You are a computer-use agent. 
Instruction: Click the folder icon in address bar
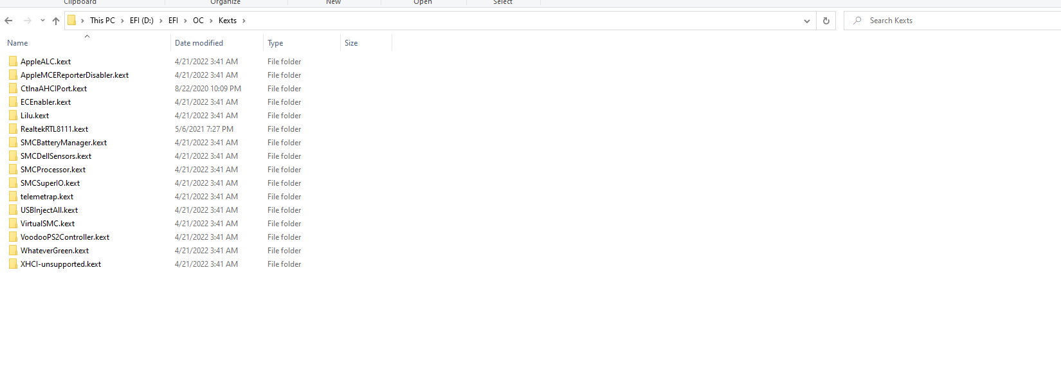click(x=72, y=21)
